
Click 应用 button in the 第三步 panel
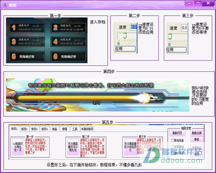point(176,50)
